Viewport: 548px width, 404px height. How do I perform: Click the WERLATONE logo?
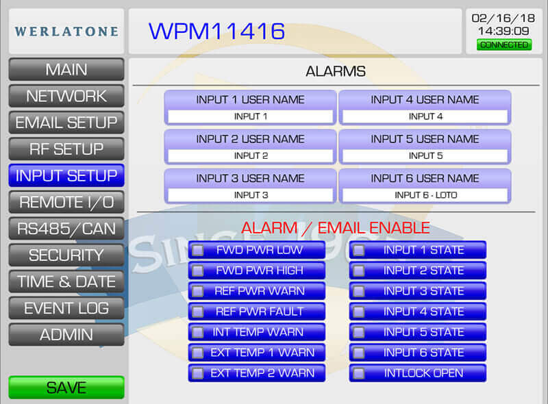tap(66, 31)
